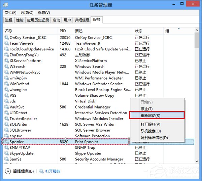Switch to the 详细信息 tab
The width and height of the screenshot is (202, 181).
(x=82, y=20)
